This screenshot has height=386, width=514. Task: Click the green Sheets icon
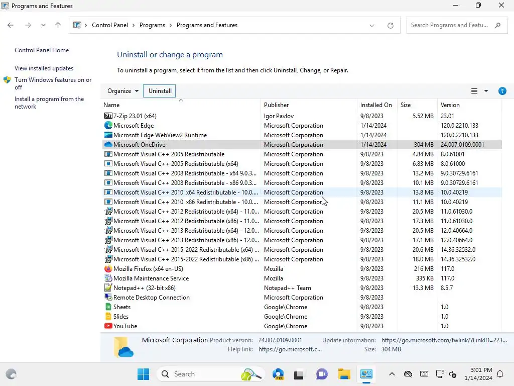(x=108, y=307)
